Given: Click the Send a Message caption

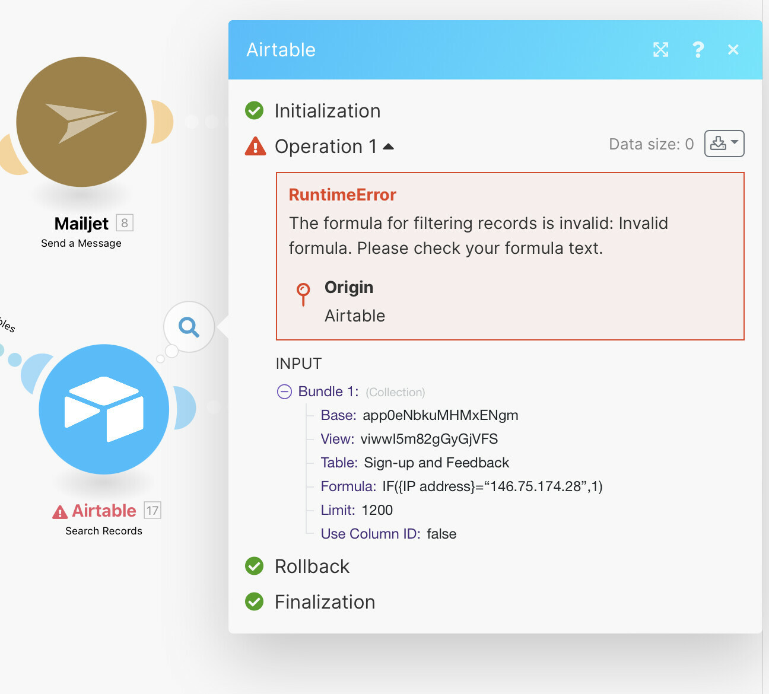Looking at the screenshot, I should click(x=81, y=243).
